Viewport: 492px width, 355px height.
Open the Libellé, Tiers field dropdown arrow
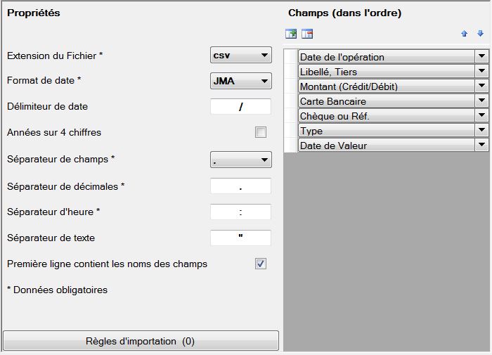tap(481, 71)
